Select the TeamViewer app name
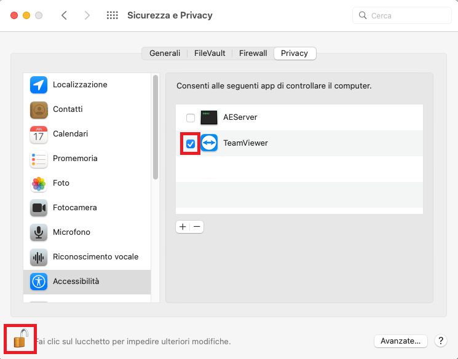Screen dimensions: 458x359 click(245, 143)
